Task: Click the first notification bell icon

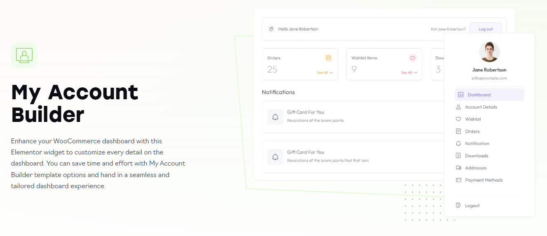Action: click(275, 117)
